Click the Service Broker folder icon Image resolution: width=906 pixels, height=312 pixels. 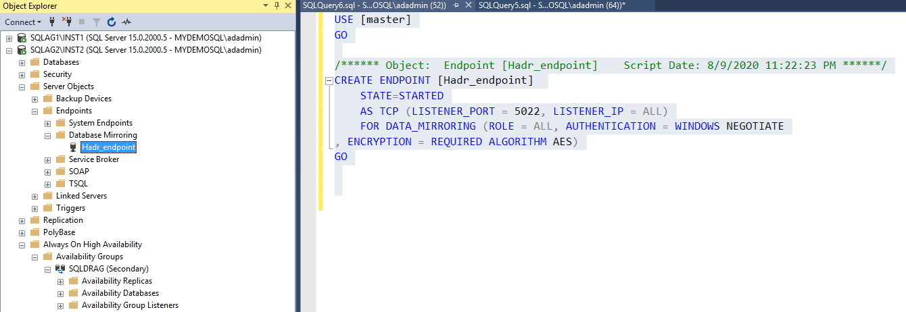60,159
